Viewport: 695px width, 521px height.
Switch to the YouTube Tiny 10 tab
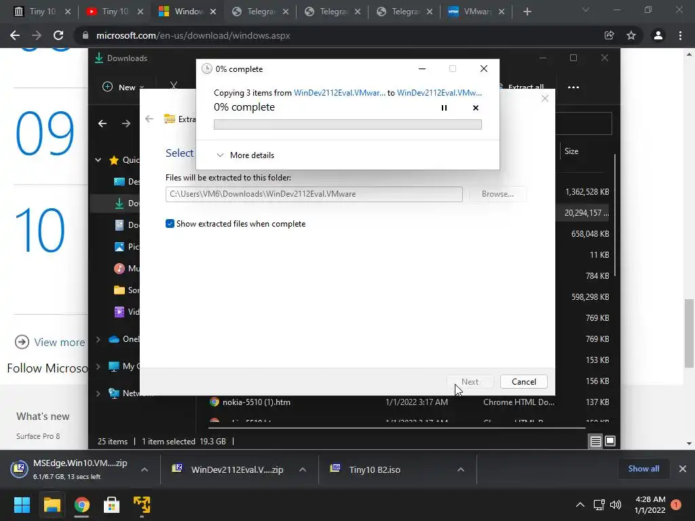click(115, 12)
